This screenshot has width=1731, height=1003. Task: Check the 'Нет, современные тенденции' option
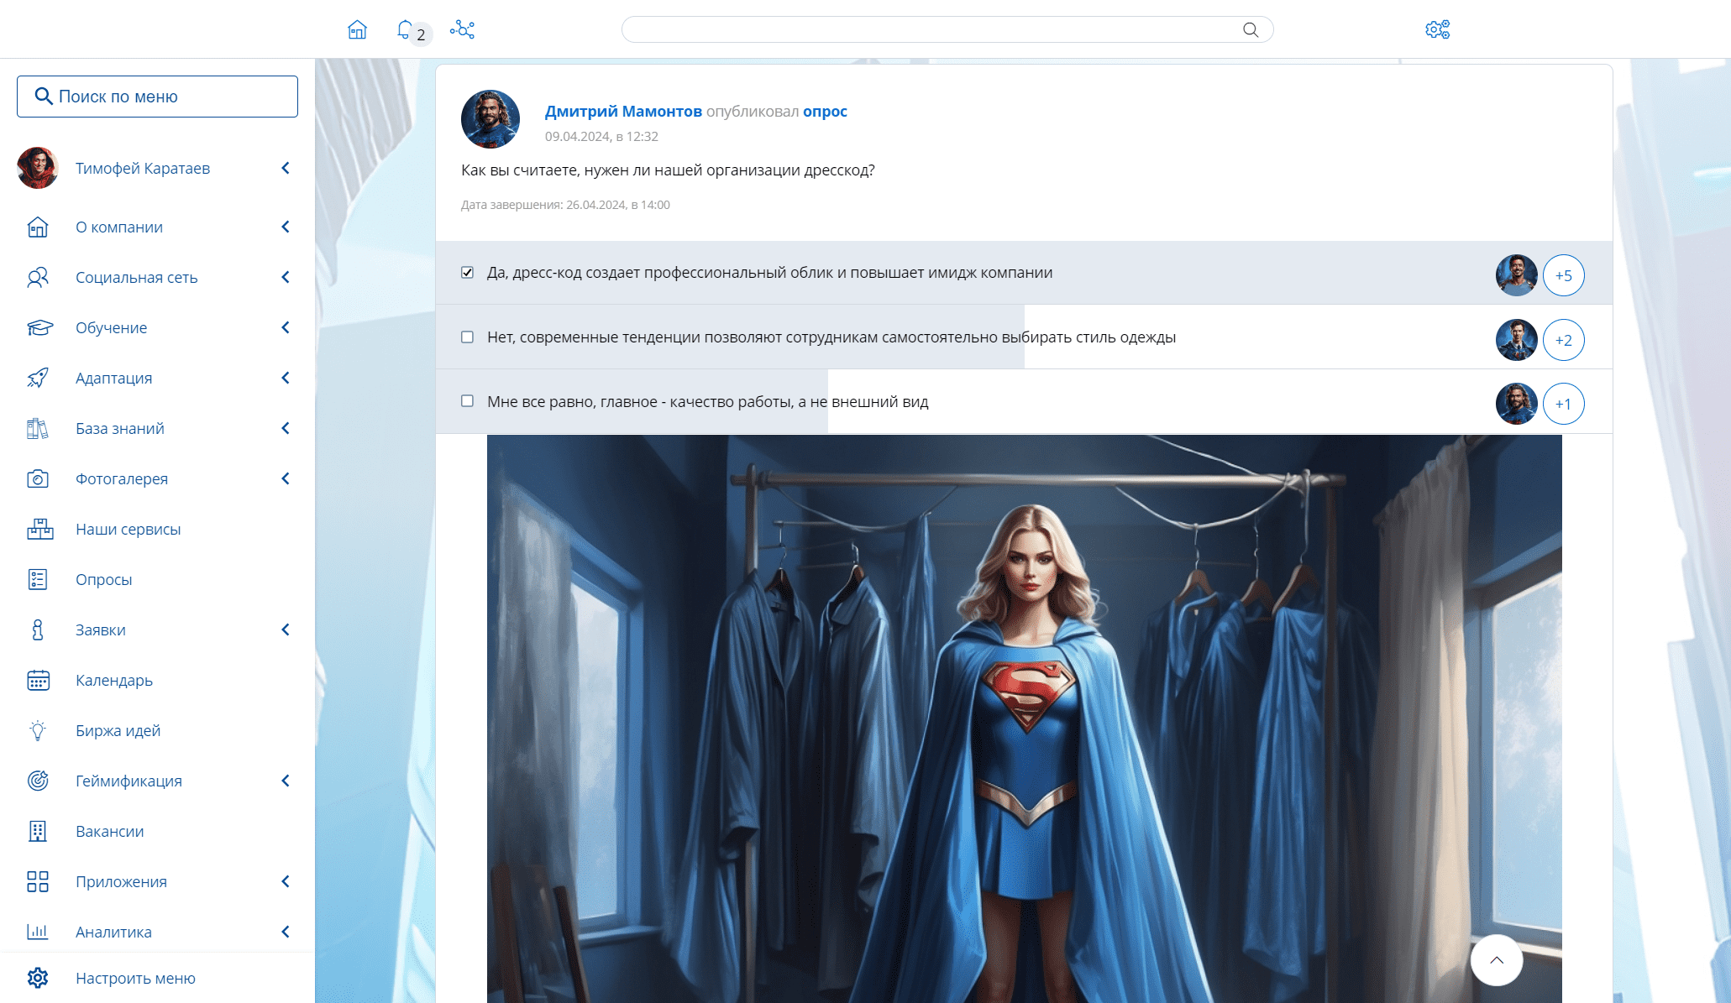pos(468,337)
